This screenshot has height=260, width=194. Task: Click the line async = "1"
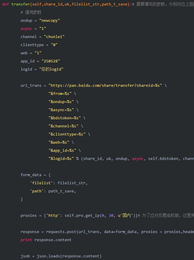33,29
